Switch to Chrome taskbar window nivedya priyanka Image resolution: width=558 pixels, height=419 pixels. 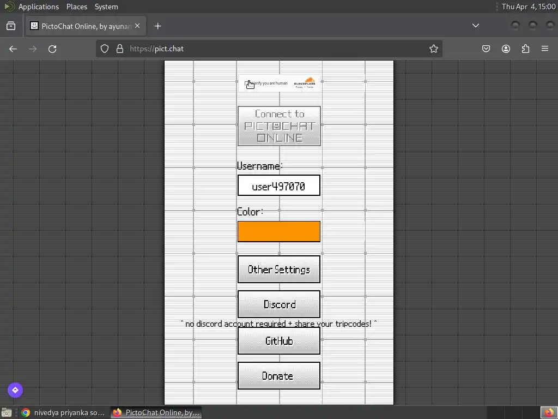point(63,412)
